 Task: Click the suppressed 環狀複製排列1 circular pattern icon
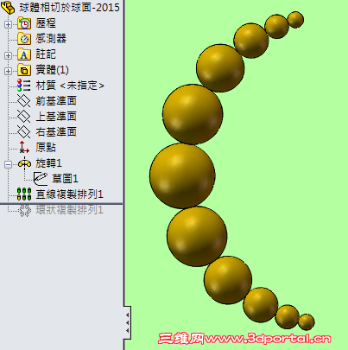tap(24, 210)
